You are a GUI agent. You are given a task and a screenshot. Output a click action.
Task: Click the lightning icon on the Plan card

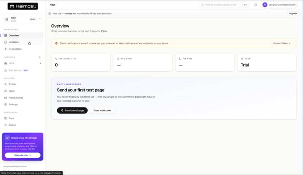pyautogui.click(x=242, y=59)
